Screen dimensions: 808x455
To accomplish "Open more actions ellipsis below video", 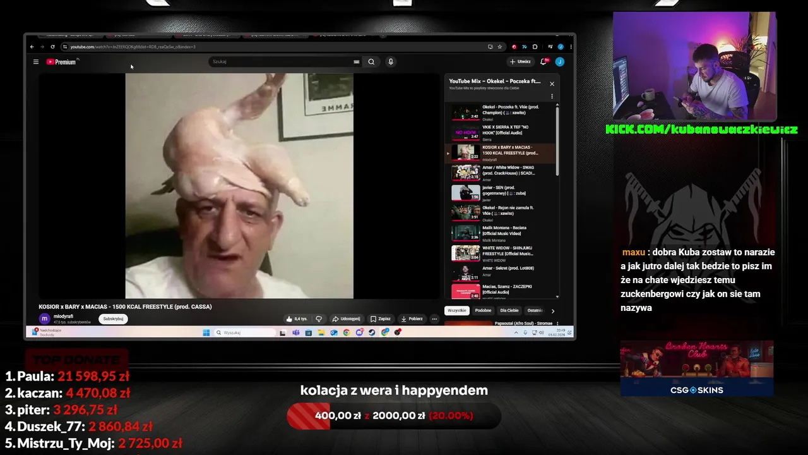I will [434, 319].
